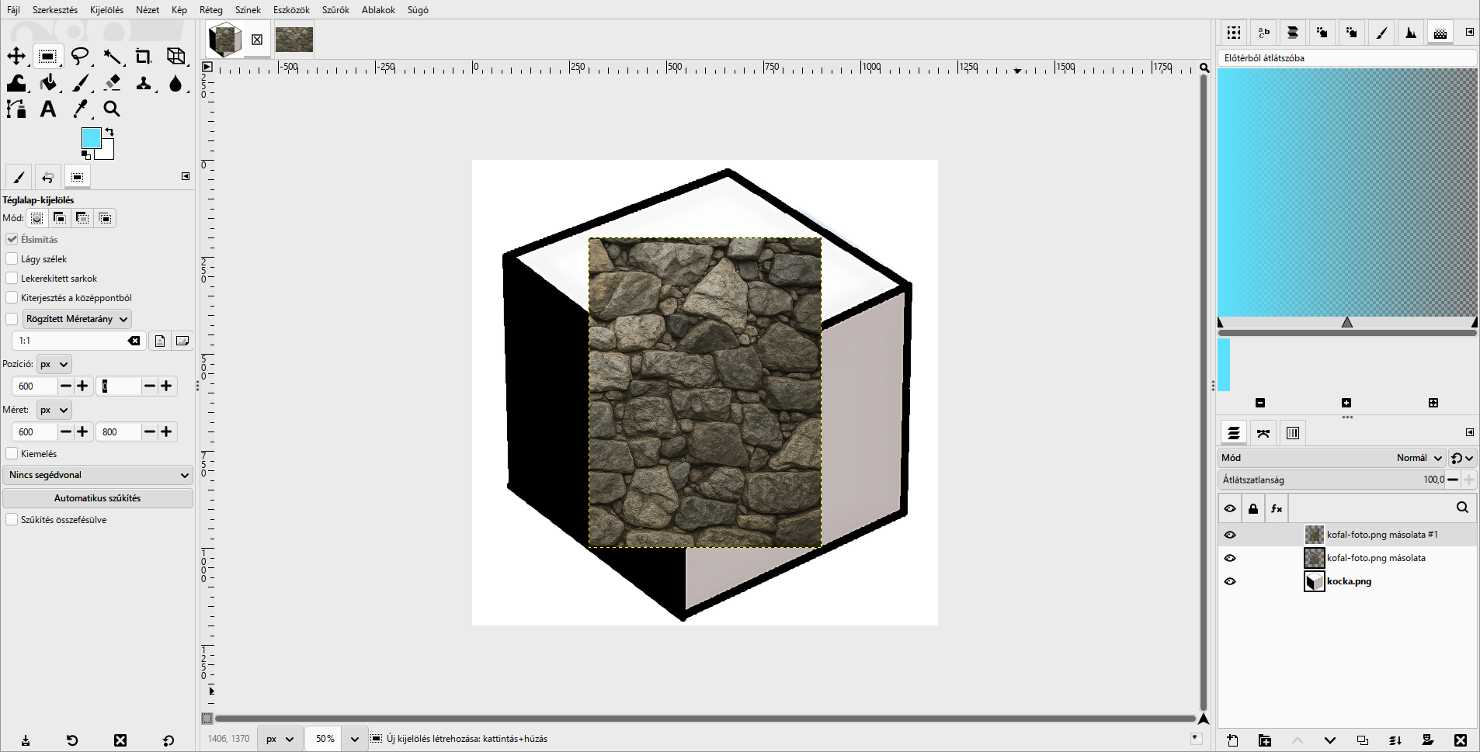
Task: Select the Unified Transform tool
Action: pos(176,57)
